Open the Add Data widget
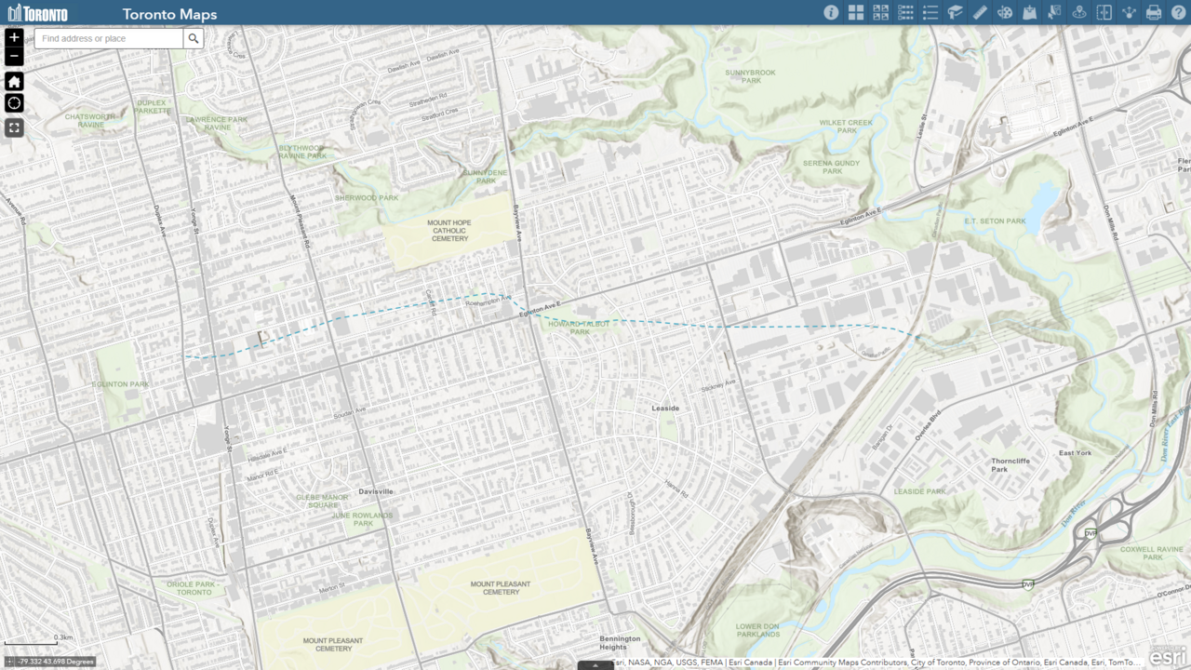 (1029, 13)
